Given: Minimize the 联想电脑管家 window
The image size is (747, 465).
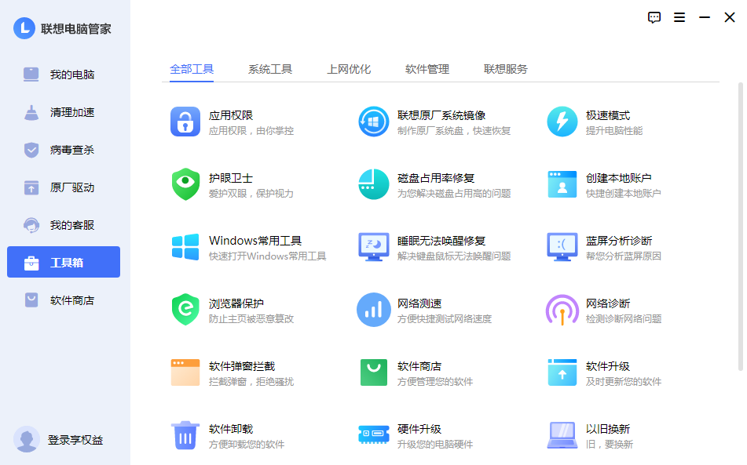Looking at the screenshot, I should [705, 17].
